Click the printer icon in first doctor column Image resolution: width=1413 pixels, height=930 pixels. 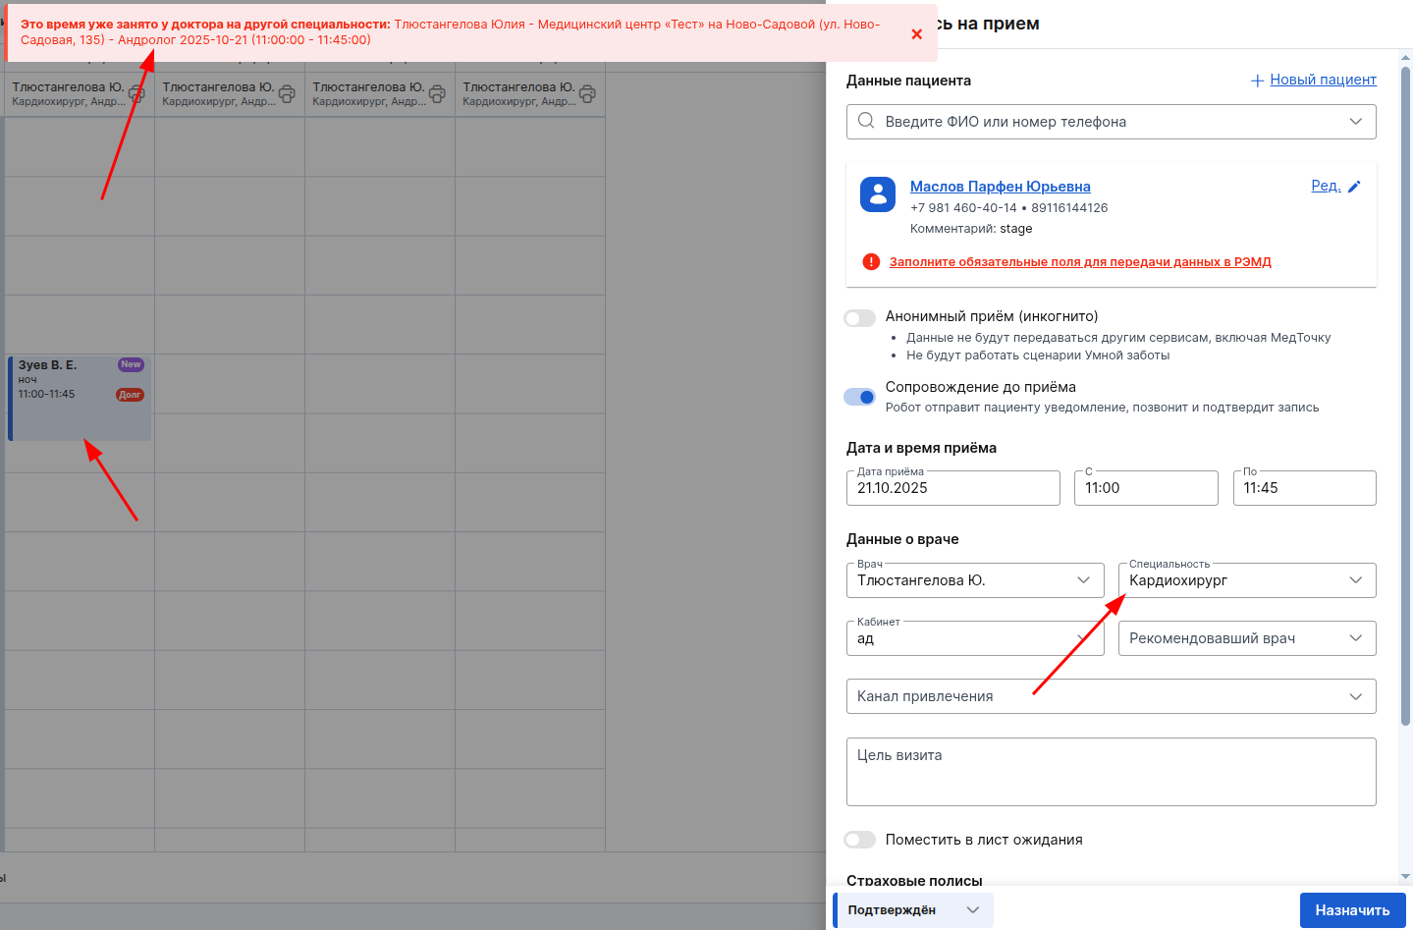coord(136,94)
